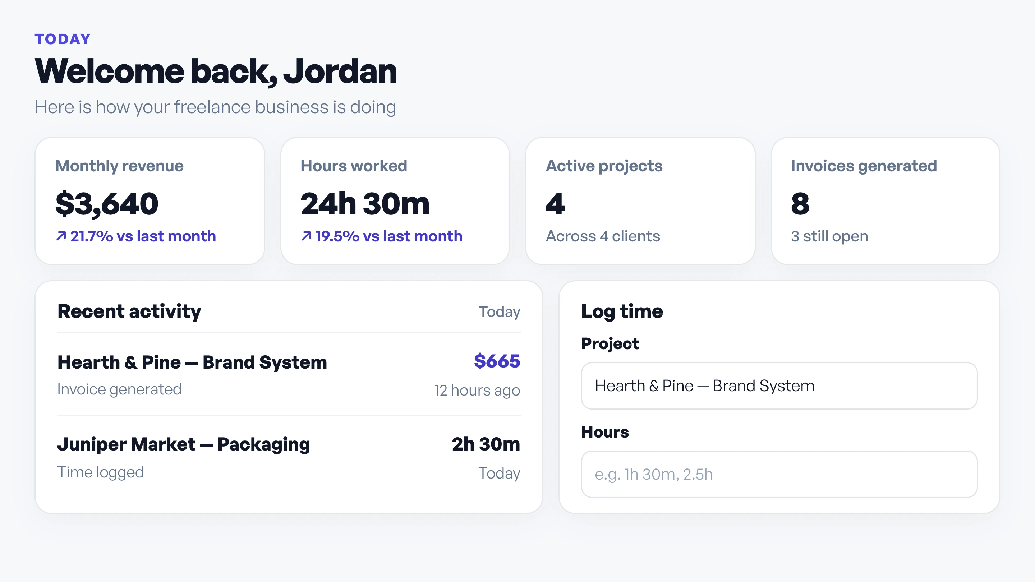1035x582 pixels.
Task: Click the 'Time logged' status text
Action: click(x=101, y=472)
